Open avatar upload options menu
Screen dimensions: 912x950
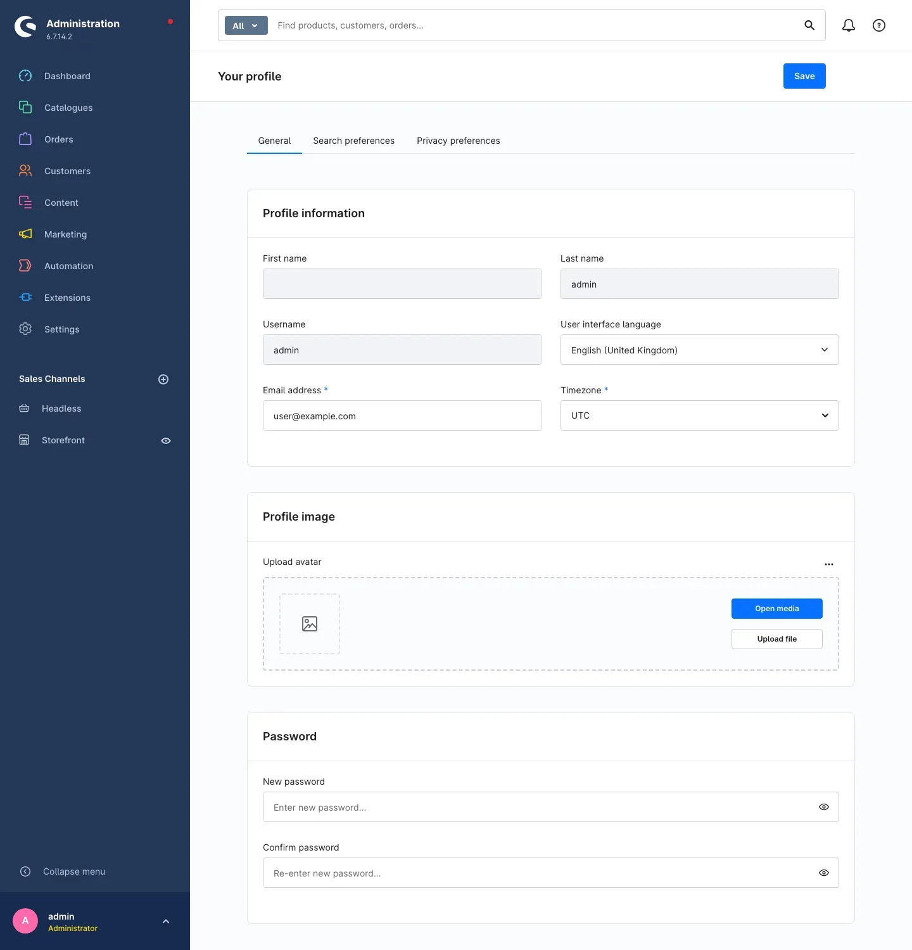coord(829,564)
